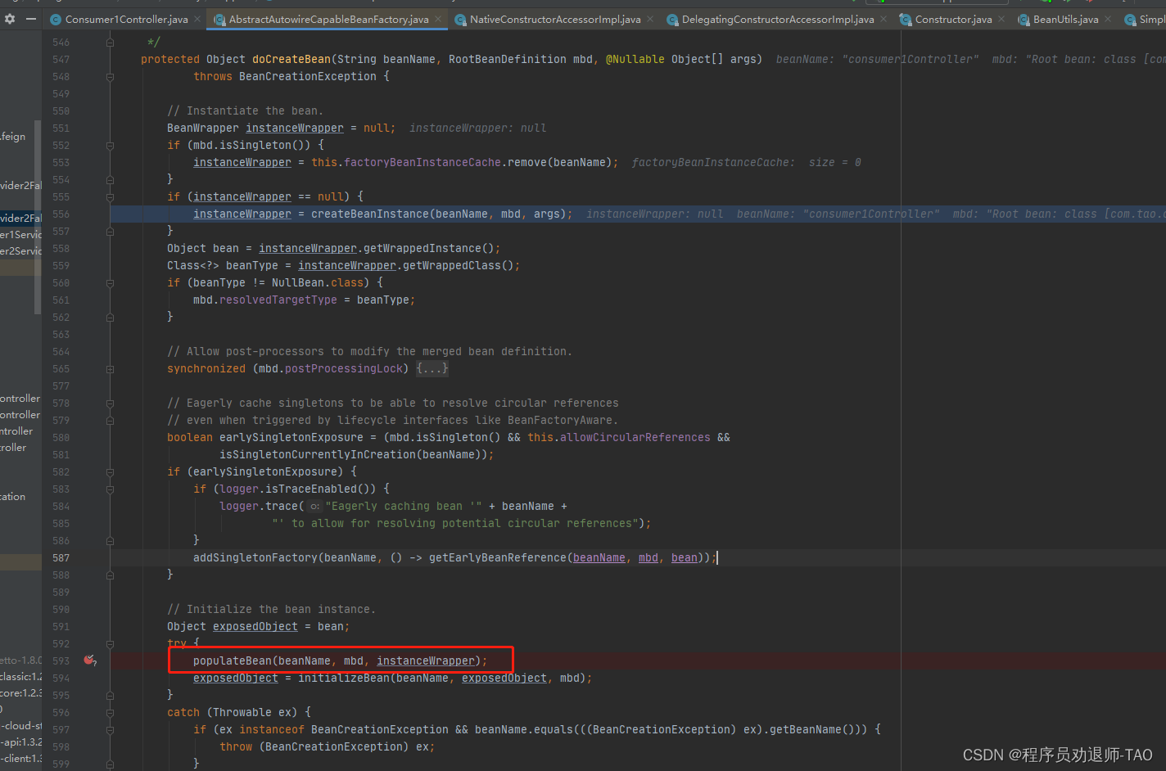Click the parameter hint icon before "Eagerly caching bean"
Screen dimensions: 1166x771
point(314,507)
